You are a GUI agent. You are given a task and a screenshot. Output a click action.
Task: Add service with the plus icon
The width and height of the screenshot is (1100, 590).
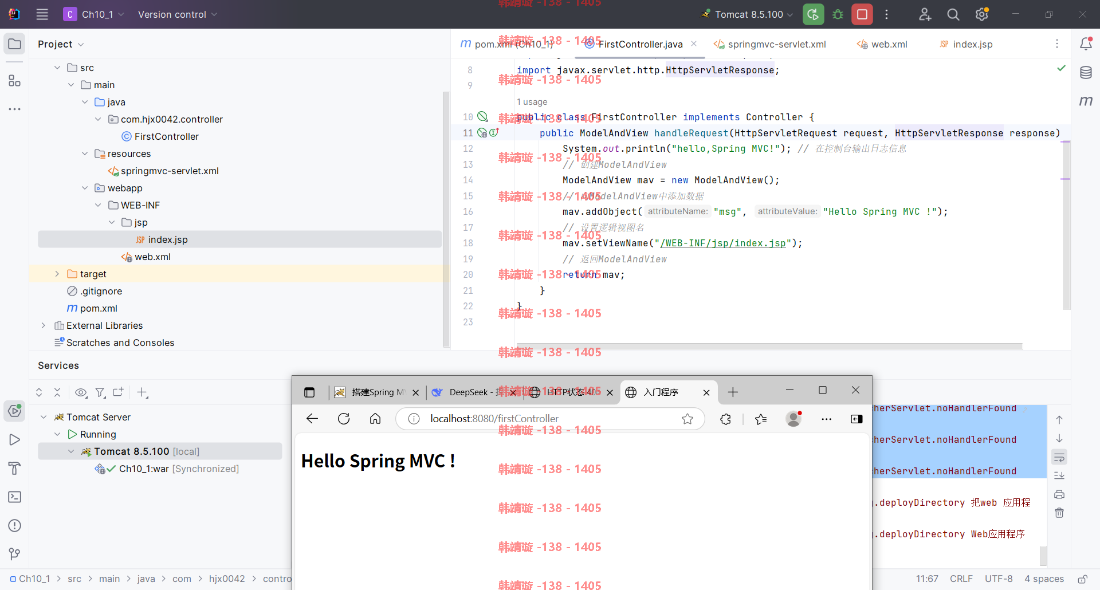[142, 392]
